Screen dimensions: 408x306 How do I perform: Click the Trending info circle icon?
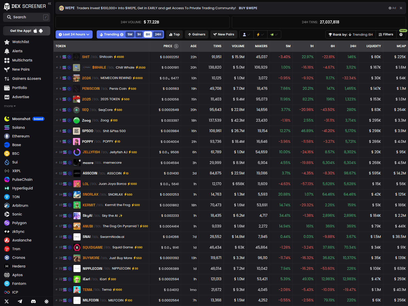click(x=122, y=34)
